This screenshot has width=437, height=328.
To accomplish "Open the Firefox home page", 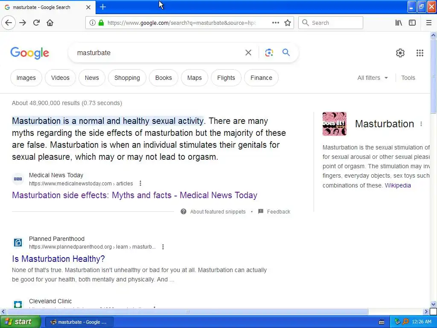I will (50, 23).
